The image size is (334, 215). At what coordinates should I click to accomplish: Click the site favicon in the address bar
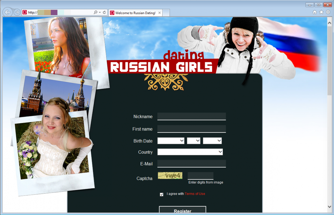tap(24, 12)
